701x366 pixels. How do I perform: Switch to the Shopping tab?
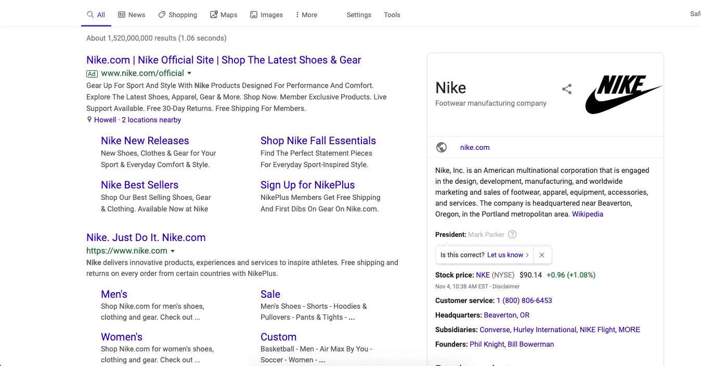pyautogui.click(x=178, y=15)
